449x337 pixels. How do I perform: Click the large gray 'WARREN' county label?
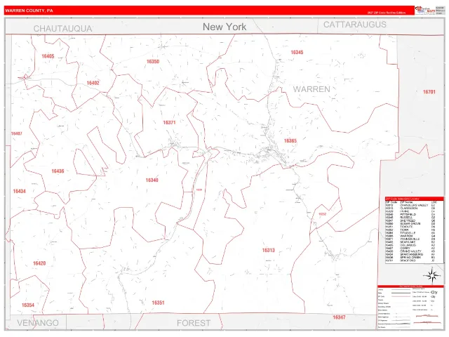[311, 89]
